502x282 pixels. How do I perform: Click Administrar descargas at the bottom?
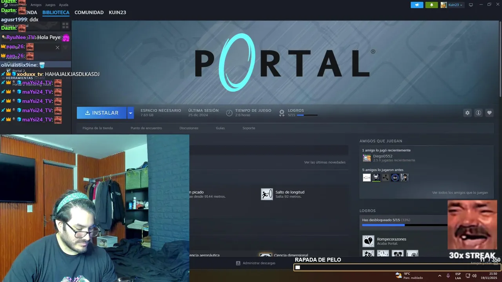click(259, 263)
